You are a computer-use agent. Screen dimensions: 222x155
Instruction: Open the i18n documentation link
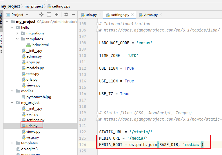(162, 30)
